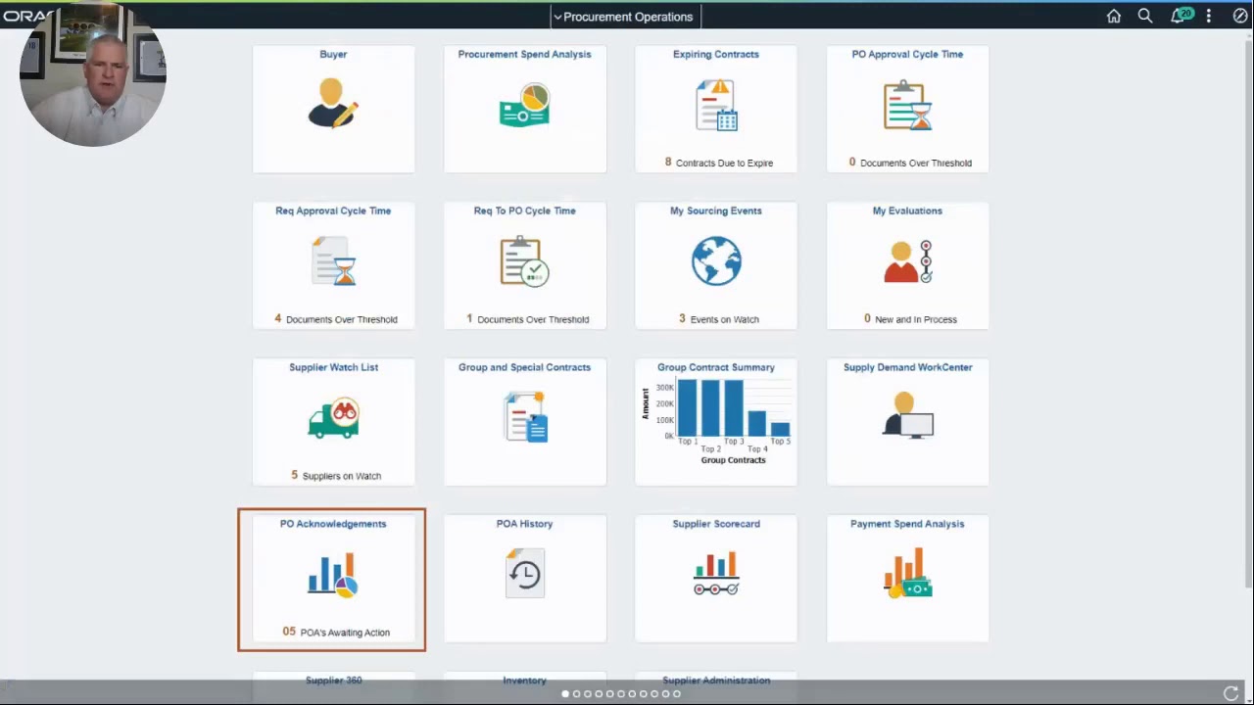Screen dimensions: 1254x705
Task: Open the Req Approval Cycle Time tile
Action: click(333, 265)
